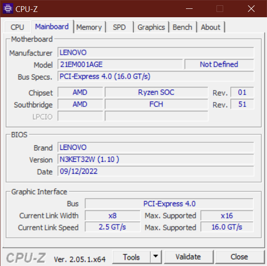The width and height of the screenshot is (267, 266).
Task: Click the BIOS Date 09/12/2022 field
Action: [x=155, y=171]
